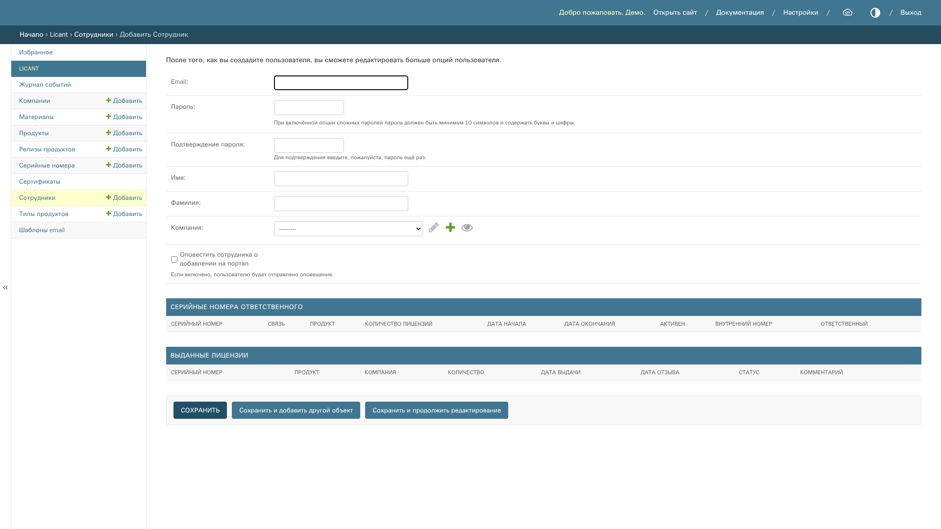Click Сохранить и продолжить редактирование button
The width and height of the screenshot is (941, 529).
(x=437, y=410)
